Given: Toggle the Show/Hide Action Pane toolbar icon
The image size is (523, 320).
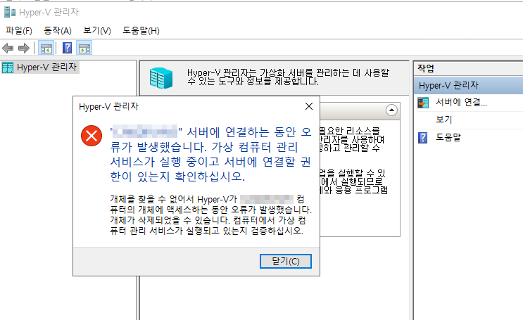Looking at the screenshot, I should point(84,49).
